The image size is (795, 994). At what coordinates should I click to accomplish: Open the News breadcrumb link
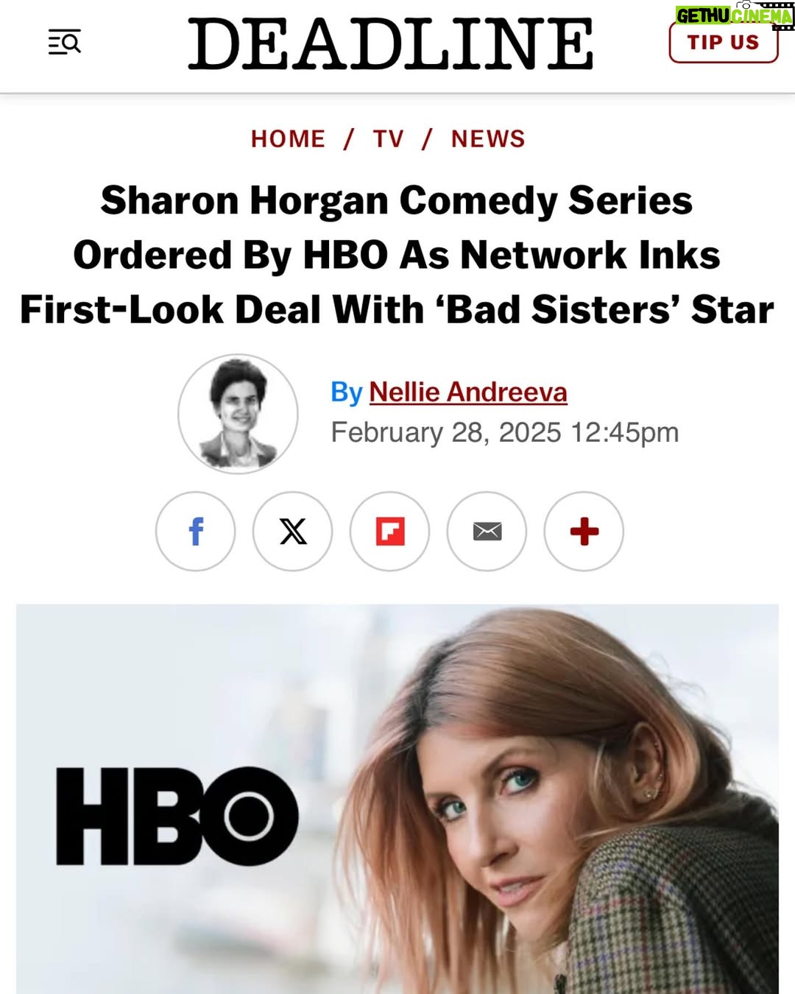tap(488, 138)
